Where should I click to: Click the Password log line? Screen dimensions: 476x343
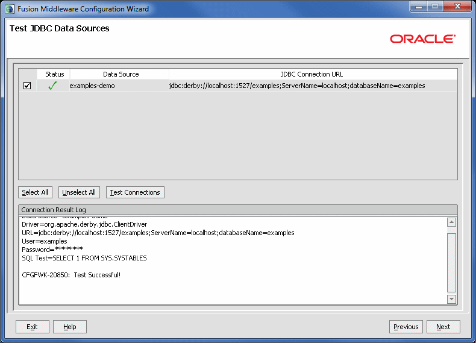[52, 250]
